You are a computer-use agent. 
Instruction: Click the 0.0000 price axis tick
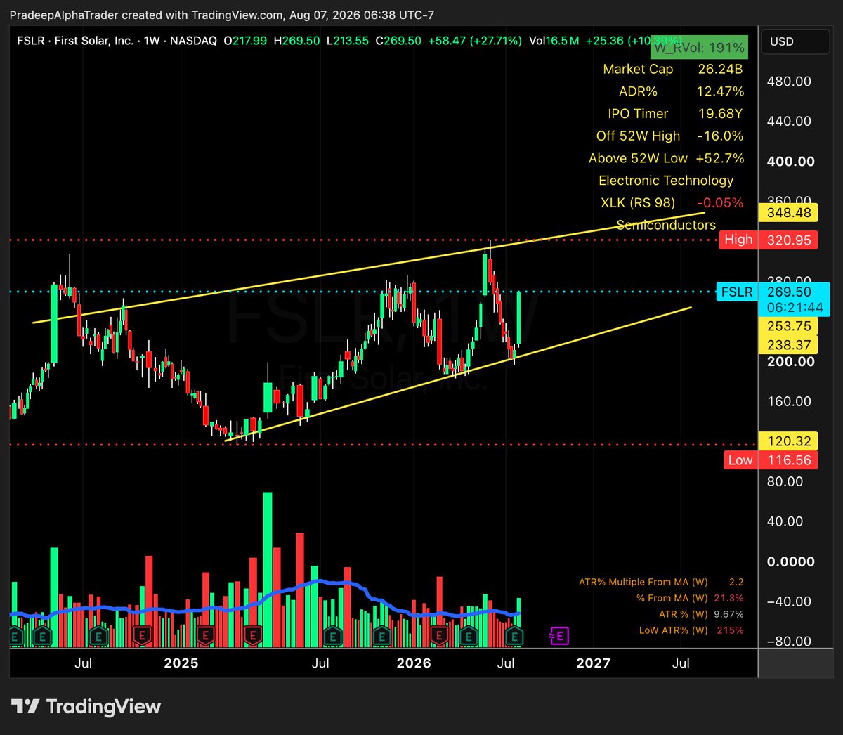(790, 561)
